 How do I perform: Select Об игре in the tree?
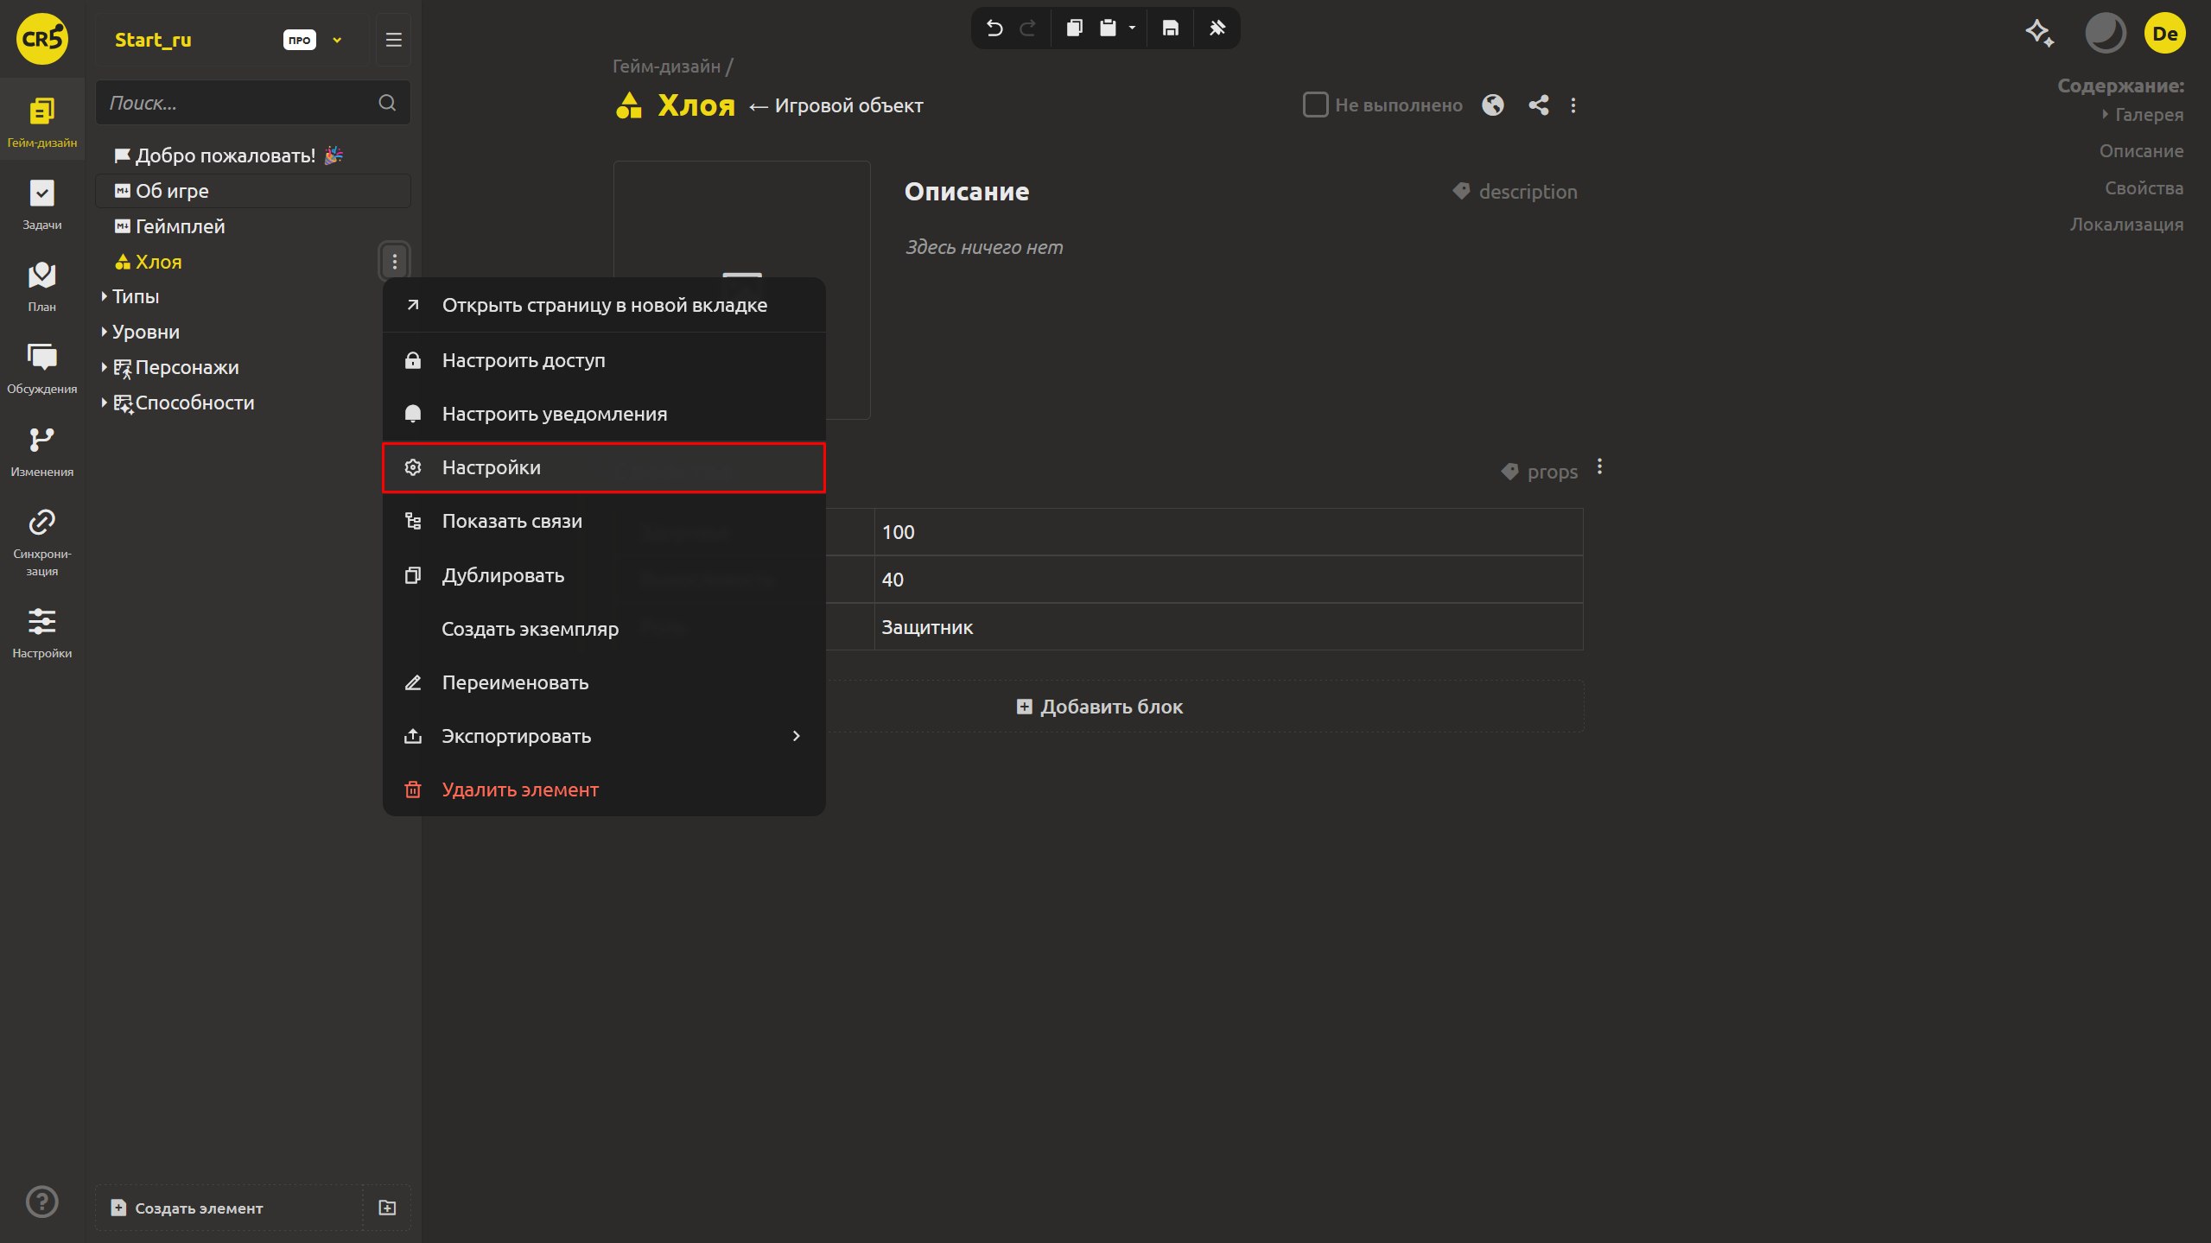click(252, 191)
